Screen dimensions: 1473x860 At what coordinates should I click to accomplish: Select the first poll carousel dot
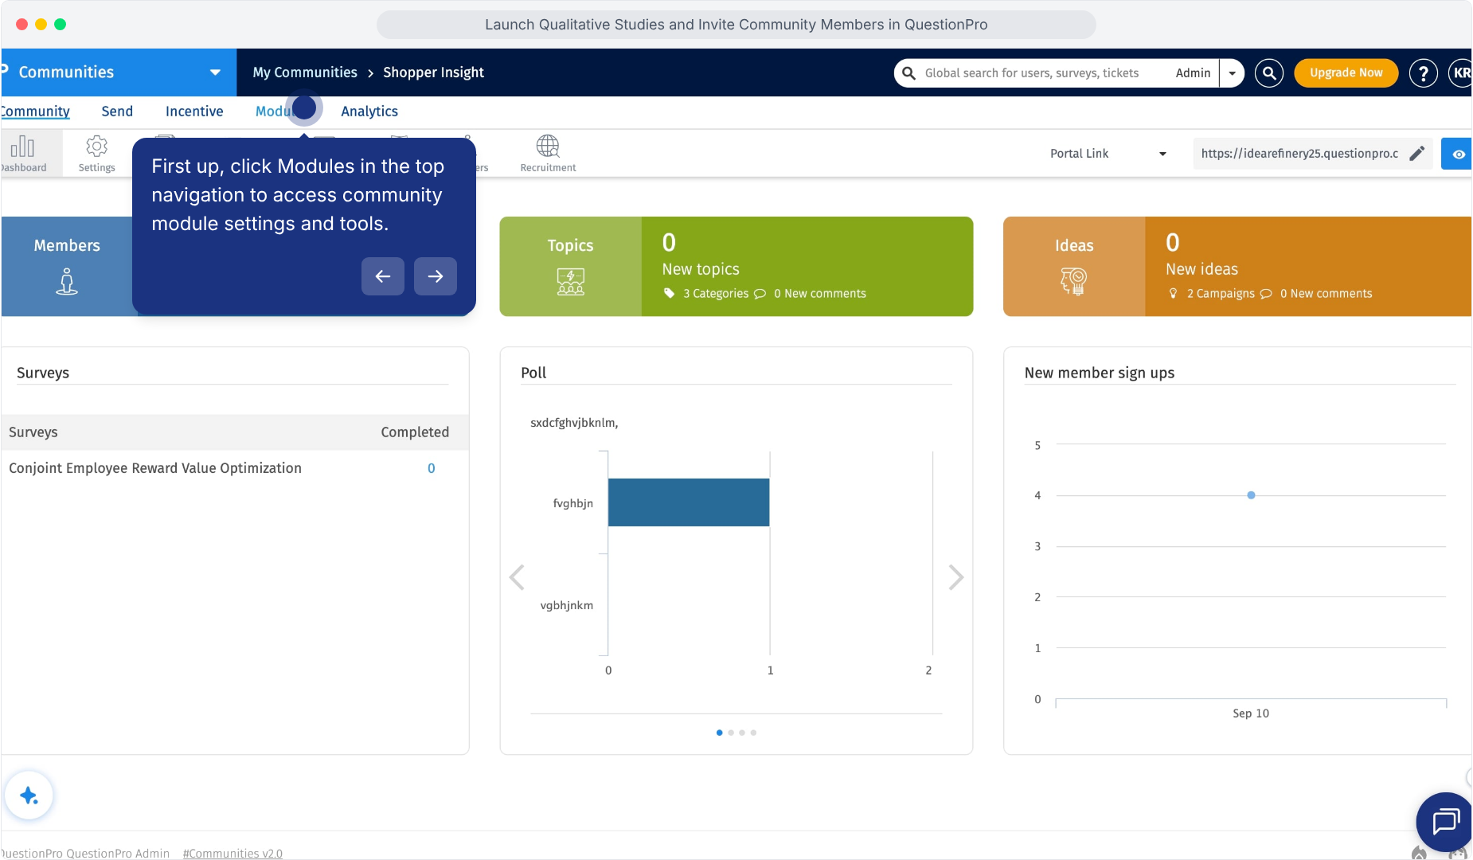pos(720,733)
